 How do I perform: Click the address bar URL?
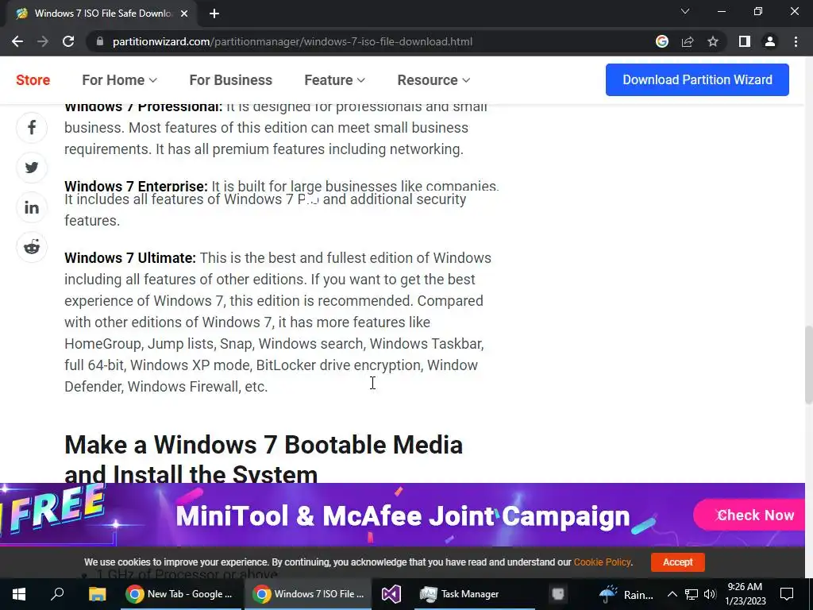(292, 41)
